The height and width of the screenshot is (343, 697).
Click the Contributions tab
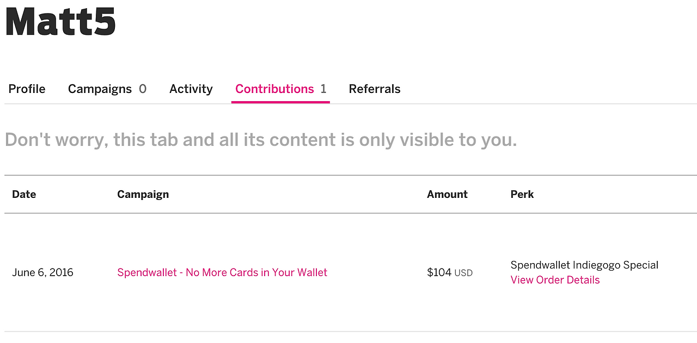pos(274,89)
